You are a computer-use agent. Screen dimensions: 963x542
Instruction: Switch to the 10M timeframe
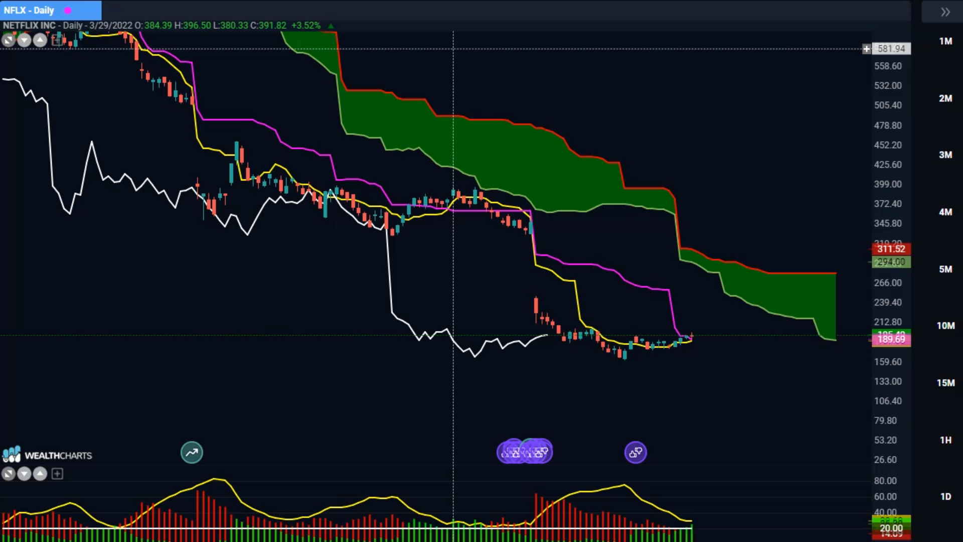point(945,326)
